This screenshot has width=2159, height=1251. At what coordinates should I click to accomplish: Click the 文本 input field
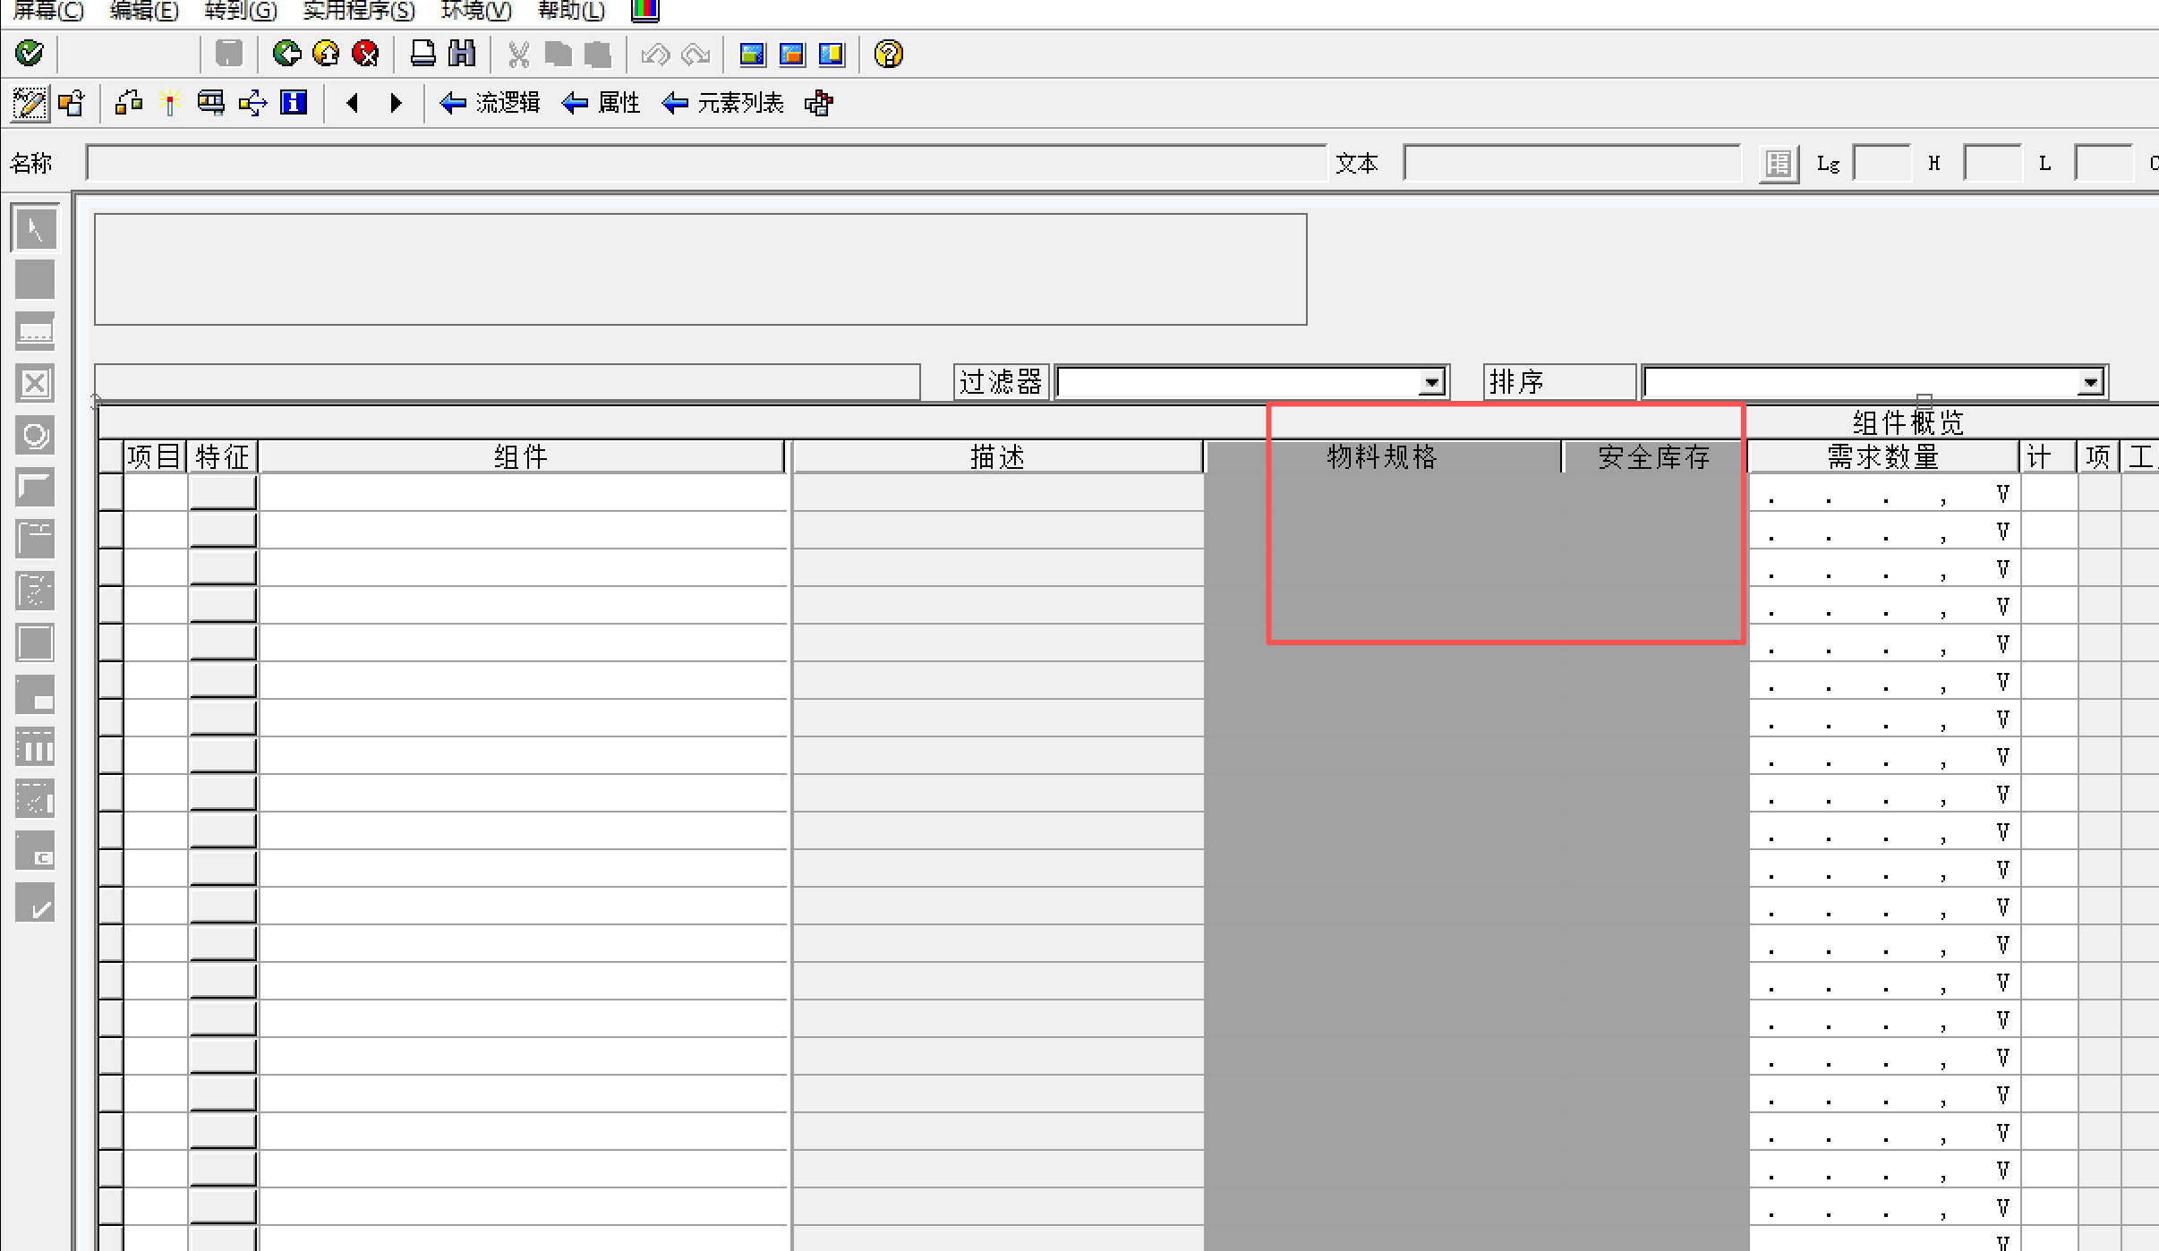click(1572, 163)
